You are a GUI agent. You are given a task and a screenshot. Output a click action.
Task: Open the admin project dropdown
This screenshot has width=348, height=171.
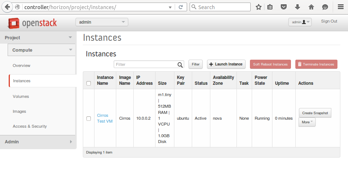tap(102, 22)
